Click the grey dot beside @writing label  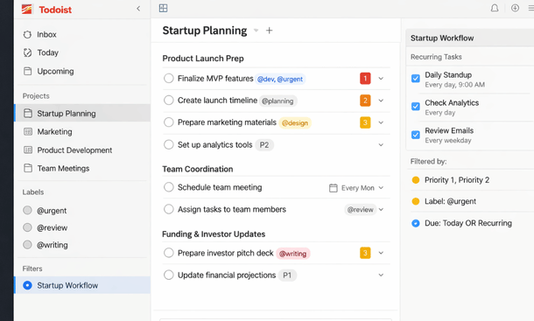(x=27, y=244)
